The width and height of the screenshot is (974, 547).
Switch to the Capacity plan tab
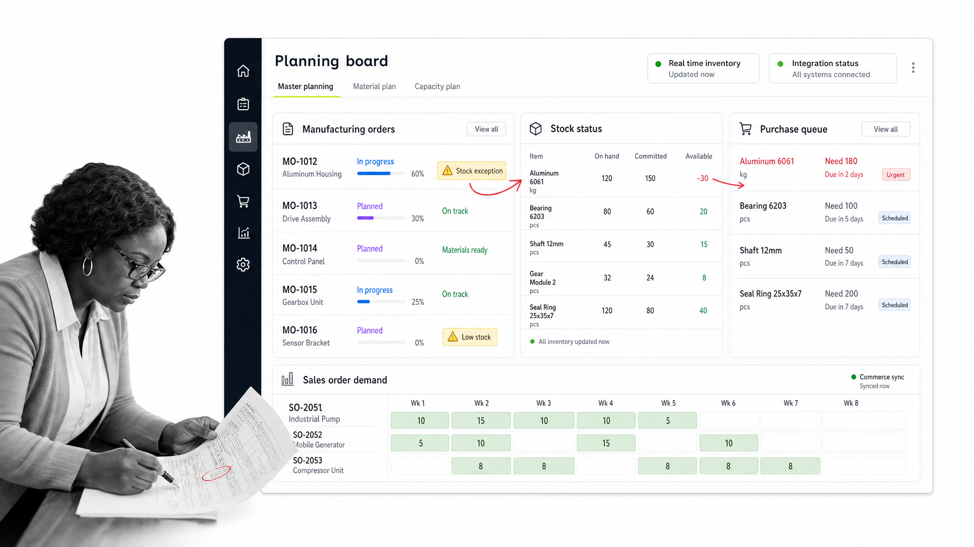(x=437, y=86)
